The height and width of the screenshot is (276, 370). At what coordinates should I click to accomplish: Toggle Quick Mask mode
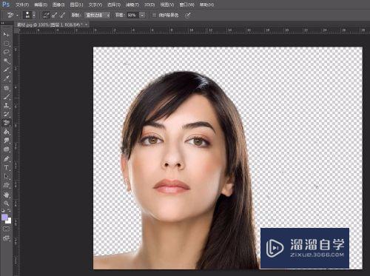(x=7, y=229)
